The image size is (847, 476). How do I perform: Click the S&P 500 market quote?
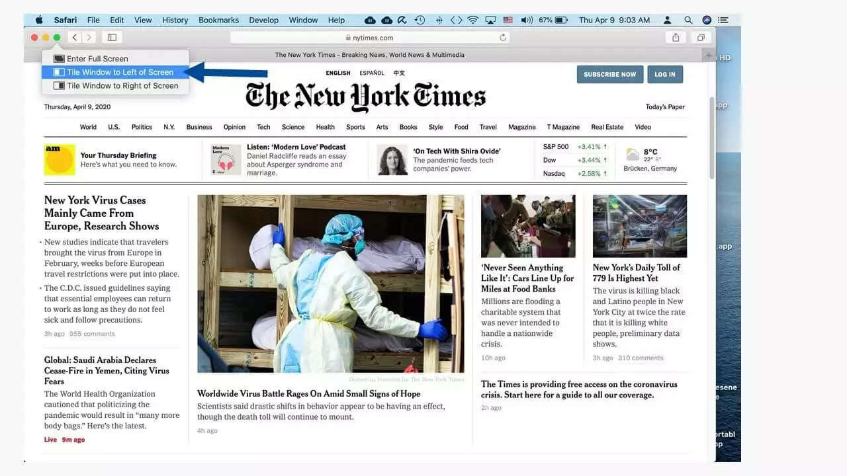coord(575,147)
